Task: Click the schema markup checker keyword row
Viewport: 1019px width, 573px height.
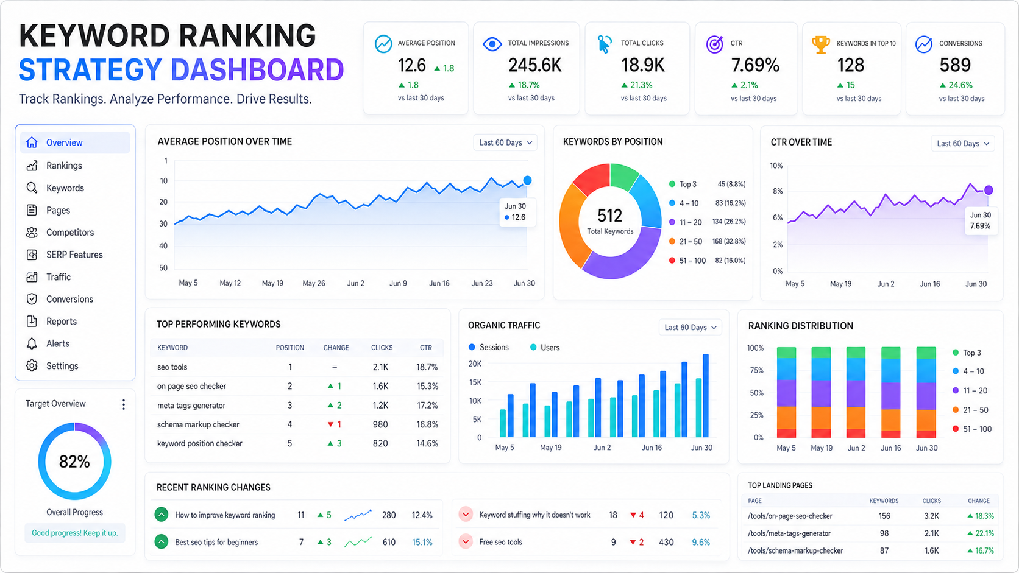Action: pos(297,424)
